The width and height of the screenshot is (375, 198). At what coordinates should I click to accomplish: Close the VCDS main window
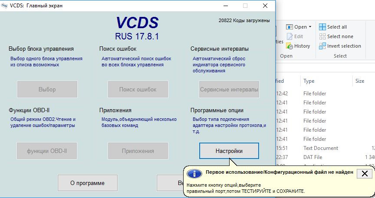click(x=265, y=6)
